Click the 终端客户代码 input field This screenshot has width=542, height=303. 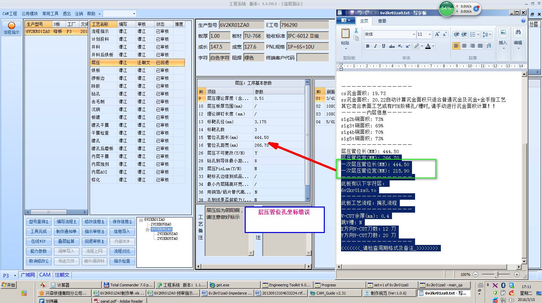[313, 58]
